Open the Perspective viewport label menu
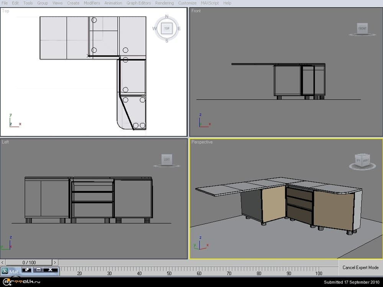This screenshot has width=383, height=287. [202, 142]
